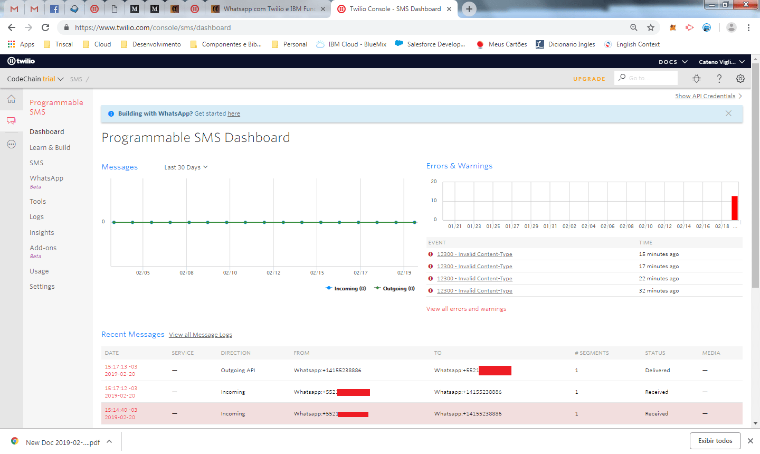The image size is (760, 454).
Task: Click the UPGRADE link
Action: pos(590,79)
